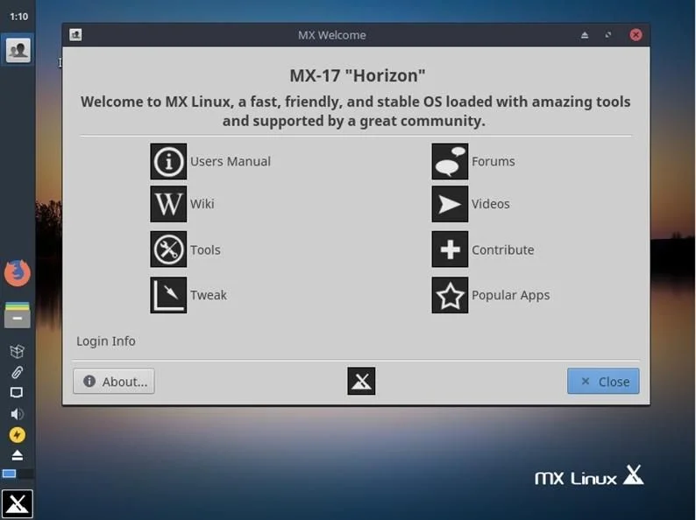The image size is (696, 520).
Task: Maximize the MX Welcome window
Action: click(608, 35)
